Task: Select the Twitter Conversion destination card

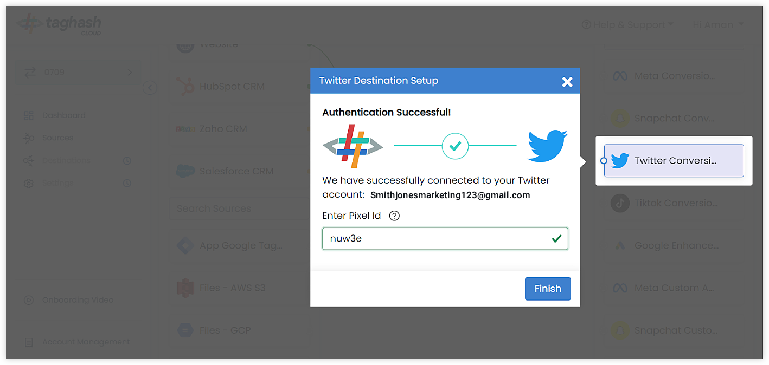Action: tap(674, 161)
